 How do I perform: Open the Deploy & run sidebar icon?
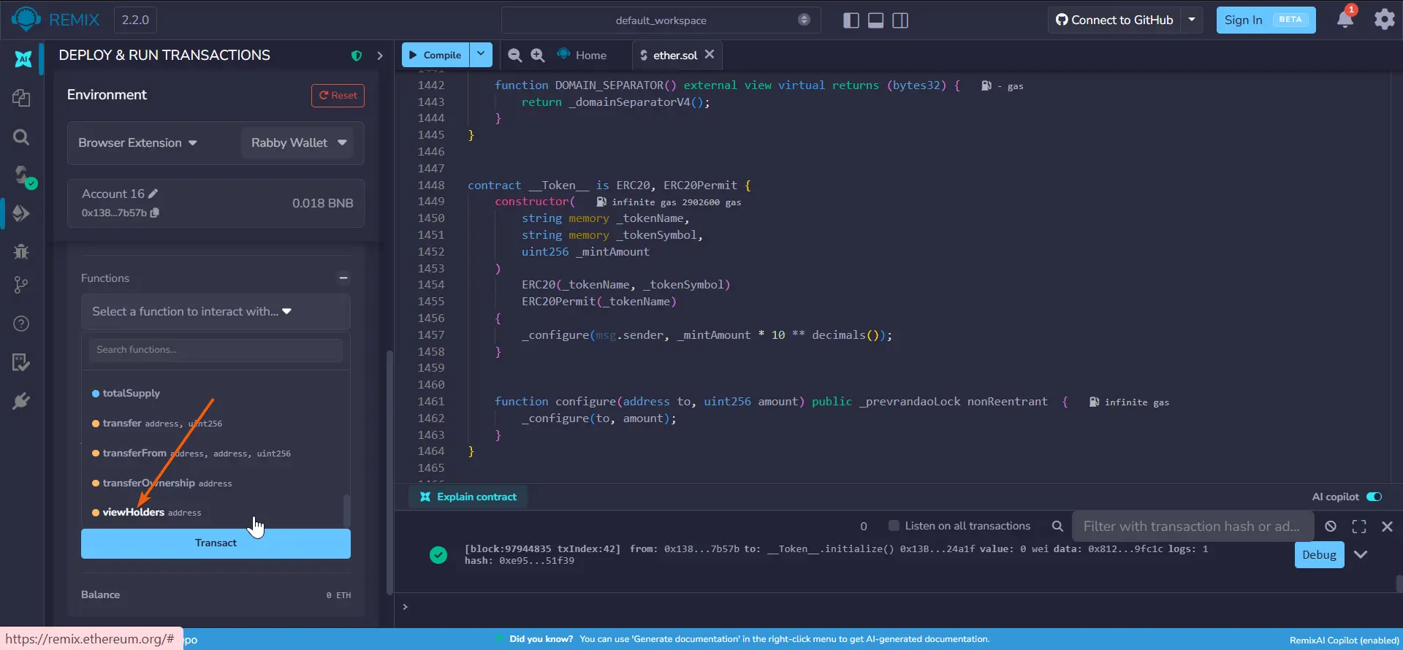(21, 213)
